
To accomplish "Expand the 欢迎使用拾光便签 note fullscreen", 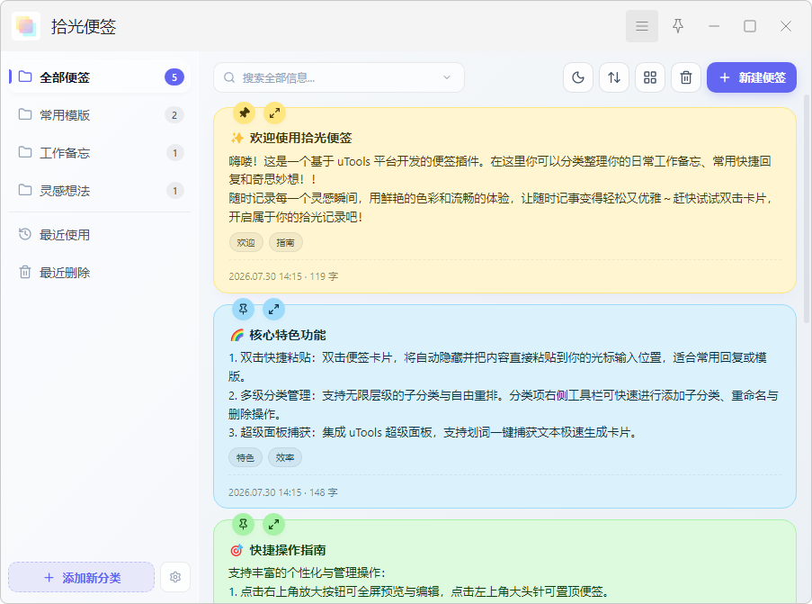I will [x=274, y=112].
